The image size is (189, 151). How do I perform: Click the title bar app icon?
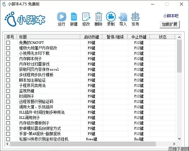(4, 4)
